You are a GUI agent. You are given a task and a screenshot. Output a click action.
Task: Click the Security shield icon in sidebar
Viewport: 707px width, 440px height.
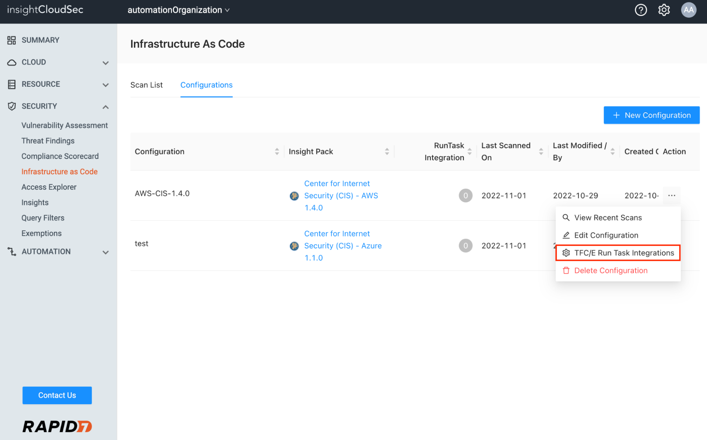pos(12,106)
